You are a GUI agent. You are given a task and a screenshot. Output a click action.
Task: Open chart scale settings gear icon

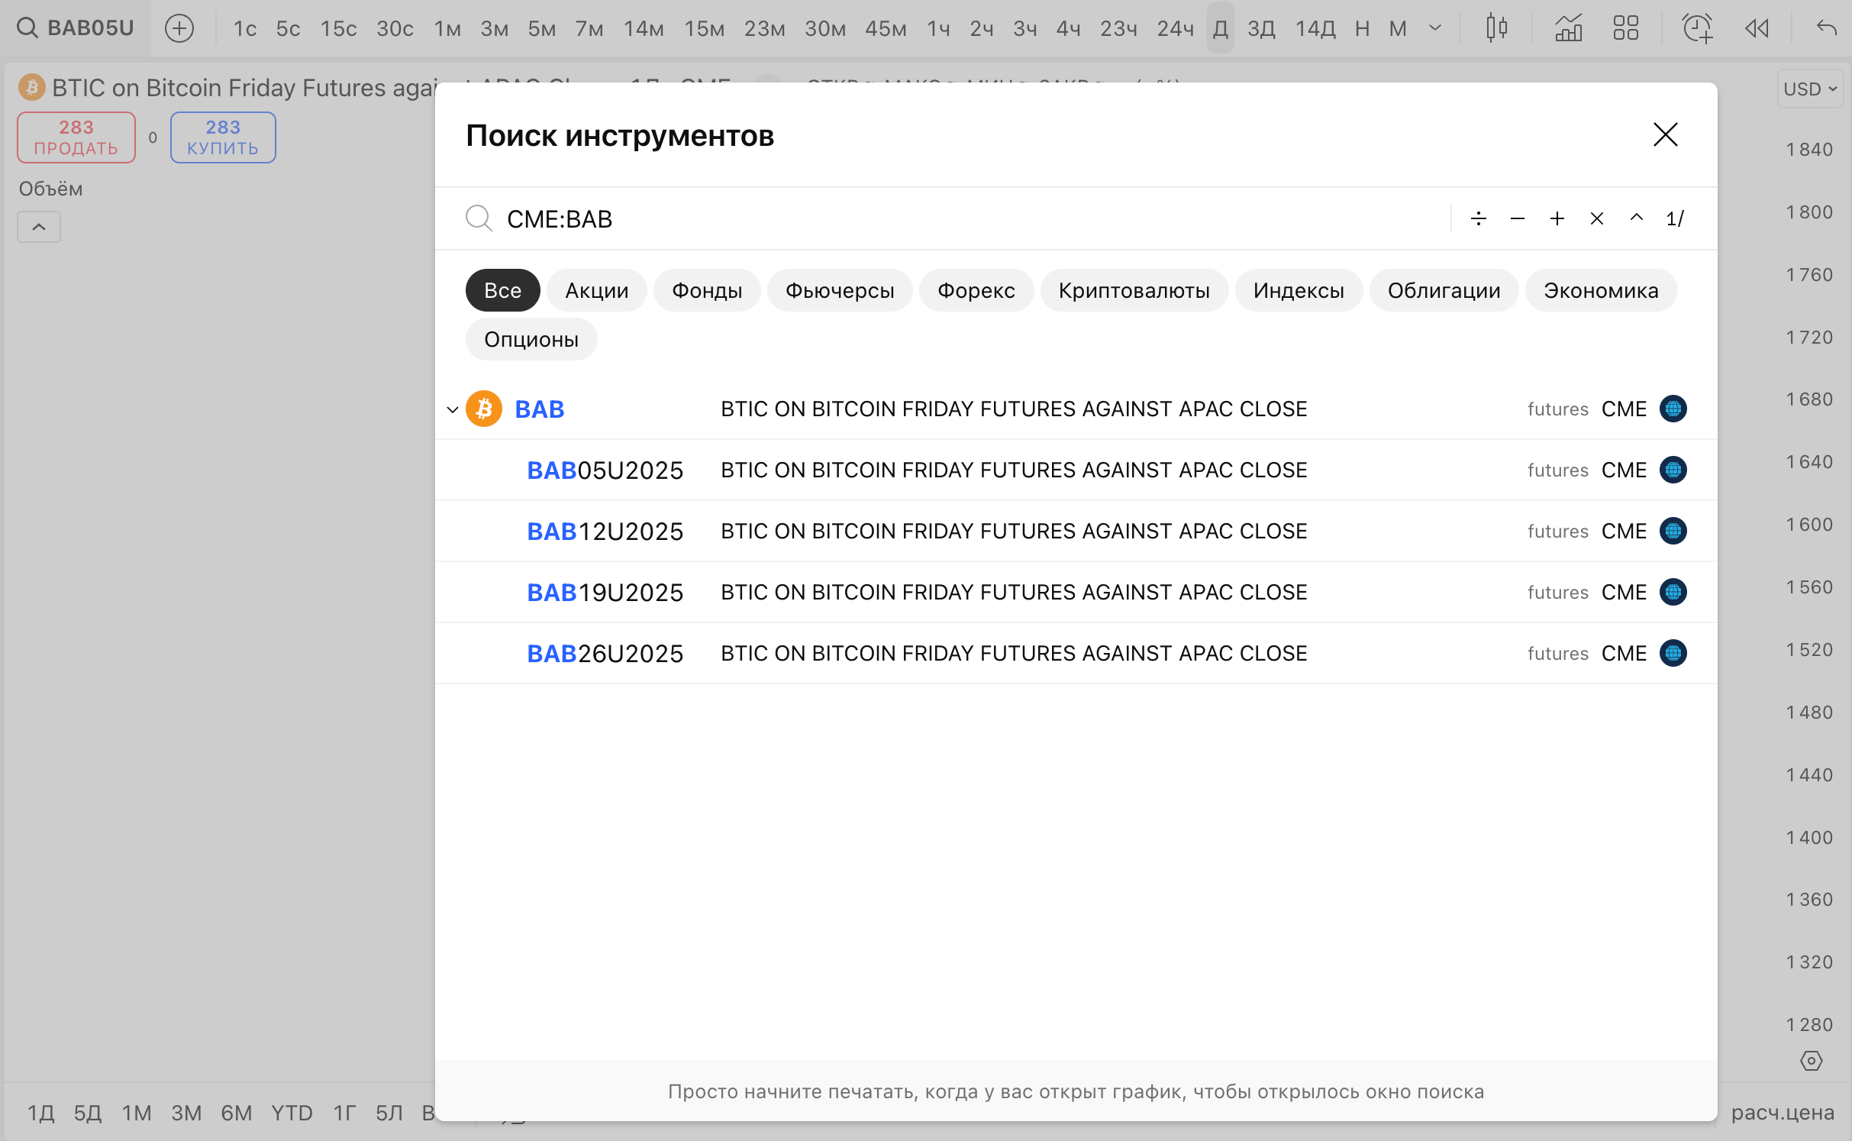coord(1811,1061)
